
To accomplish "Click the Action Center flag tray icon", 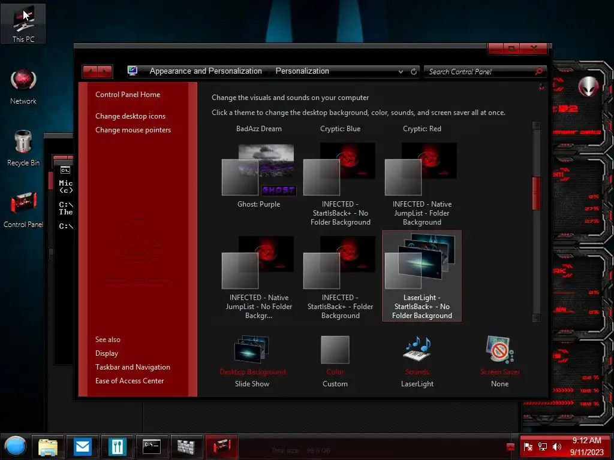I will pyautogui.click(x=528, y=447).
